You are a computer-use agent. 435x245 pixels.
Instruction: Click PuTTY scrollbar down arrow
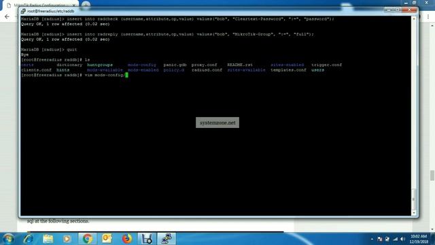click(414, 213)
